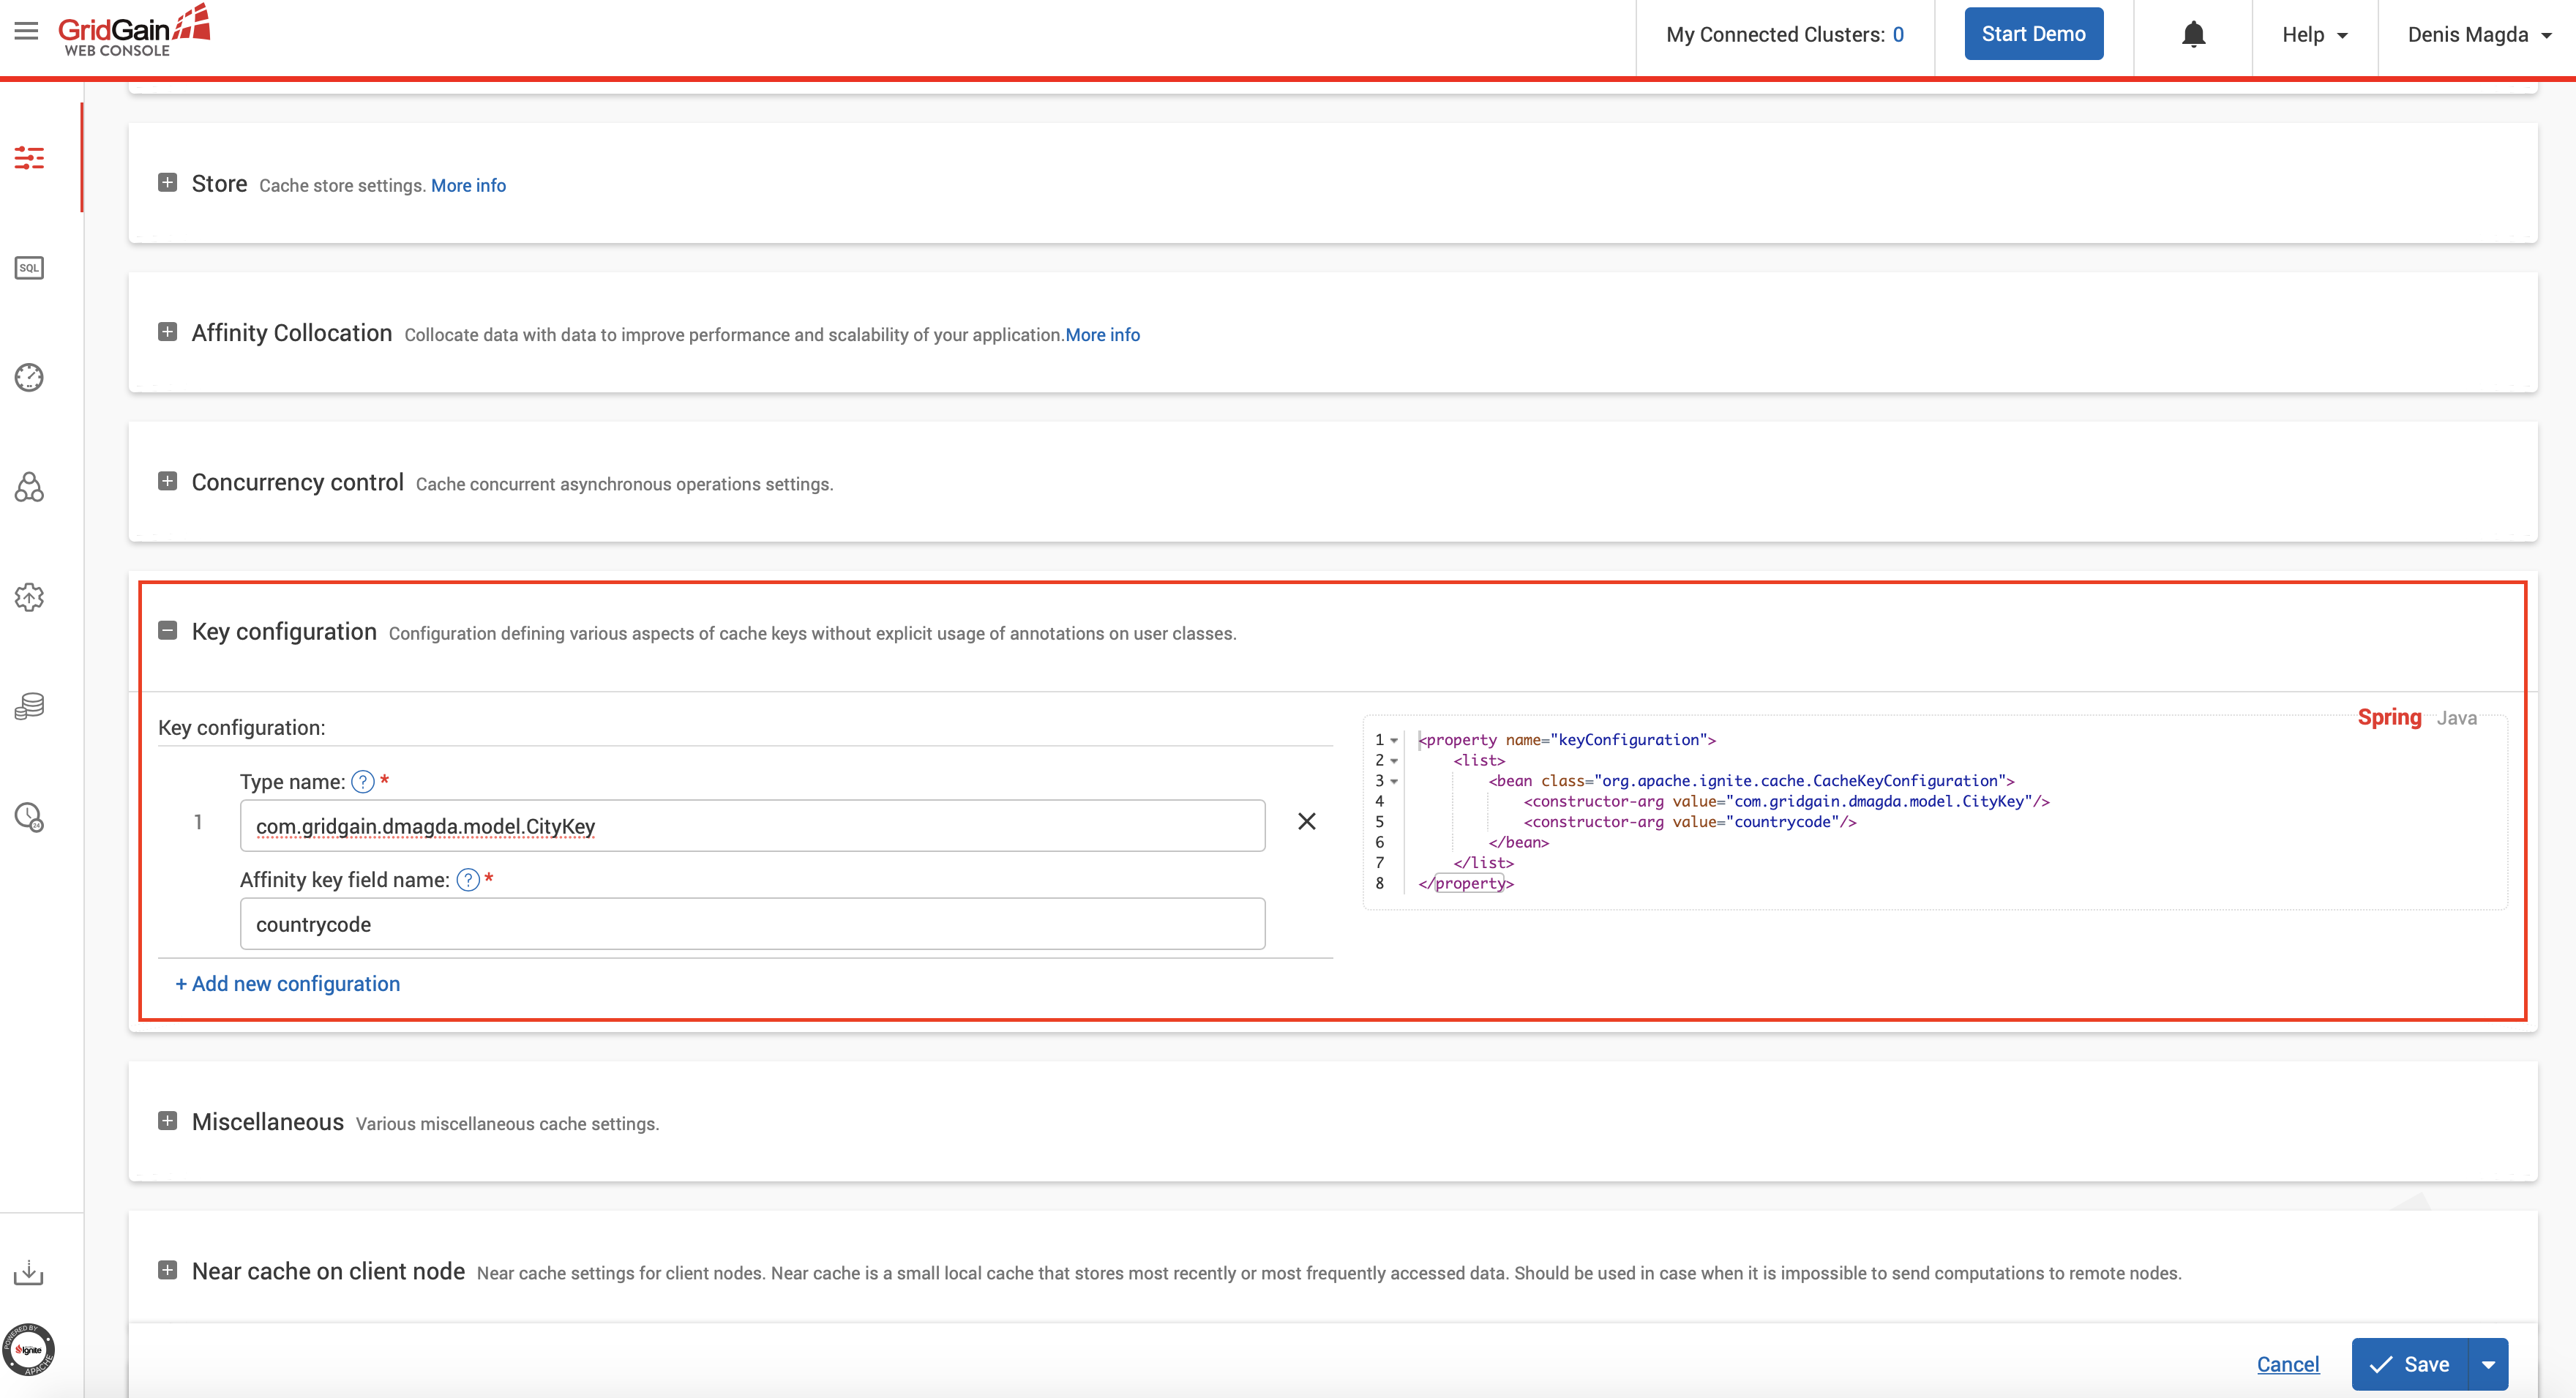
Task: Open the database snapshots sidebar icon
Action: [29, 706]
